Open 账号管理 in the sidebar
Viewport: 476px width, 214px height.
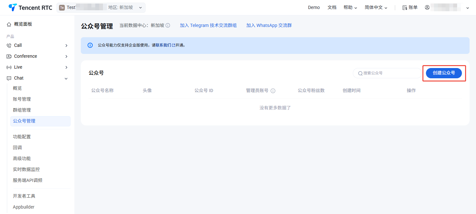(22, 99)
